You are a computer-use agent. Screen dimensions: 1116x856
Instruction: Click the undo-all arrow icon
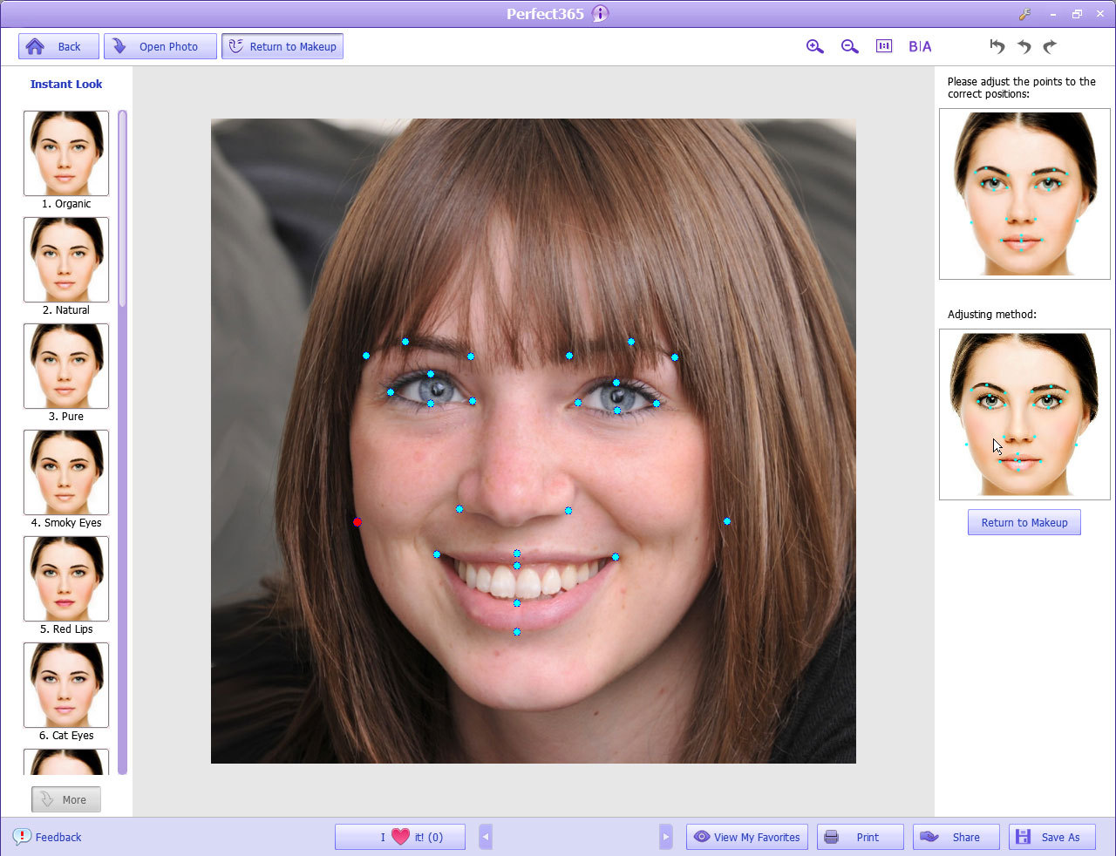[x=997, y=46]
